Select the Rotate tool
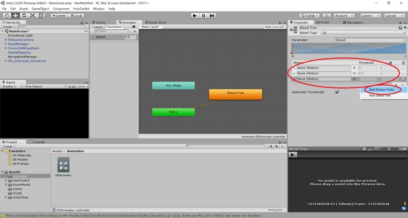The width and height of the screenshot is (408, 218). coord(24,15)
